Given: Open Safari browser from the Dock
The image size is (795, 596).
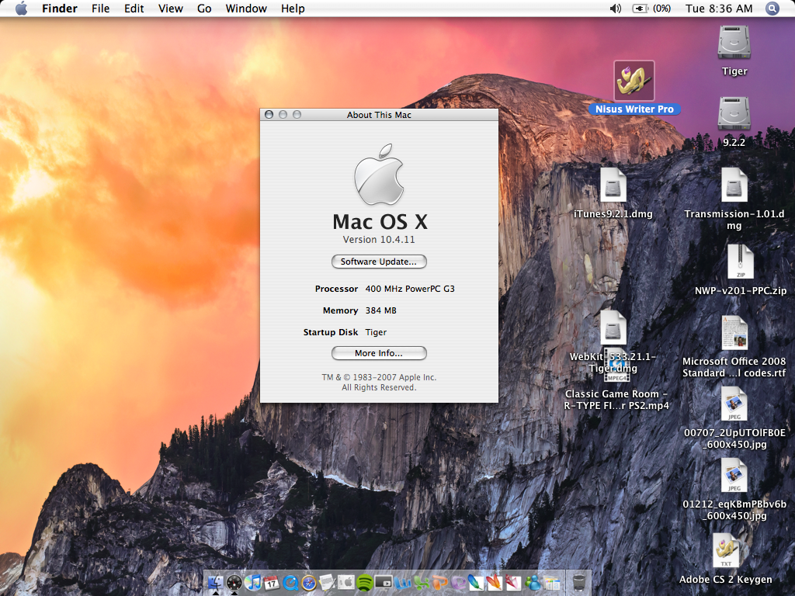Looking at the screenshot, I should [309, 583].
